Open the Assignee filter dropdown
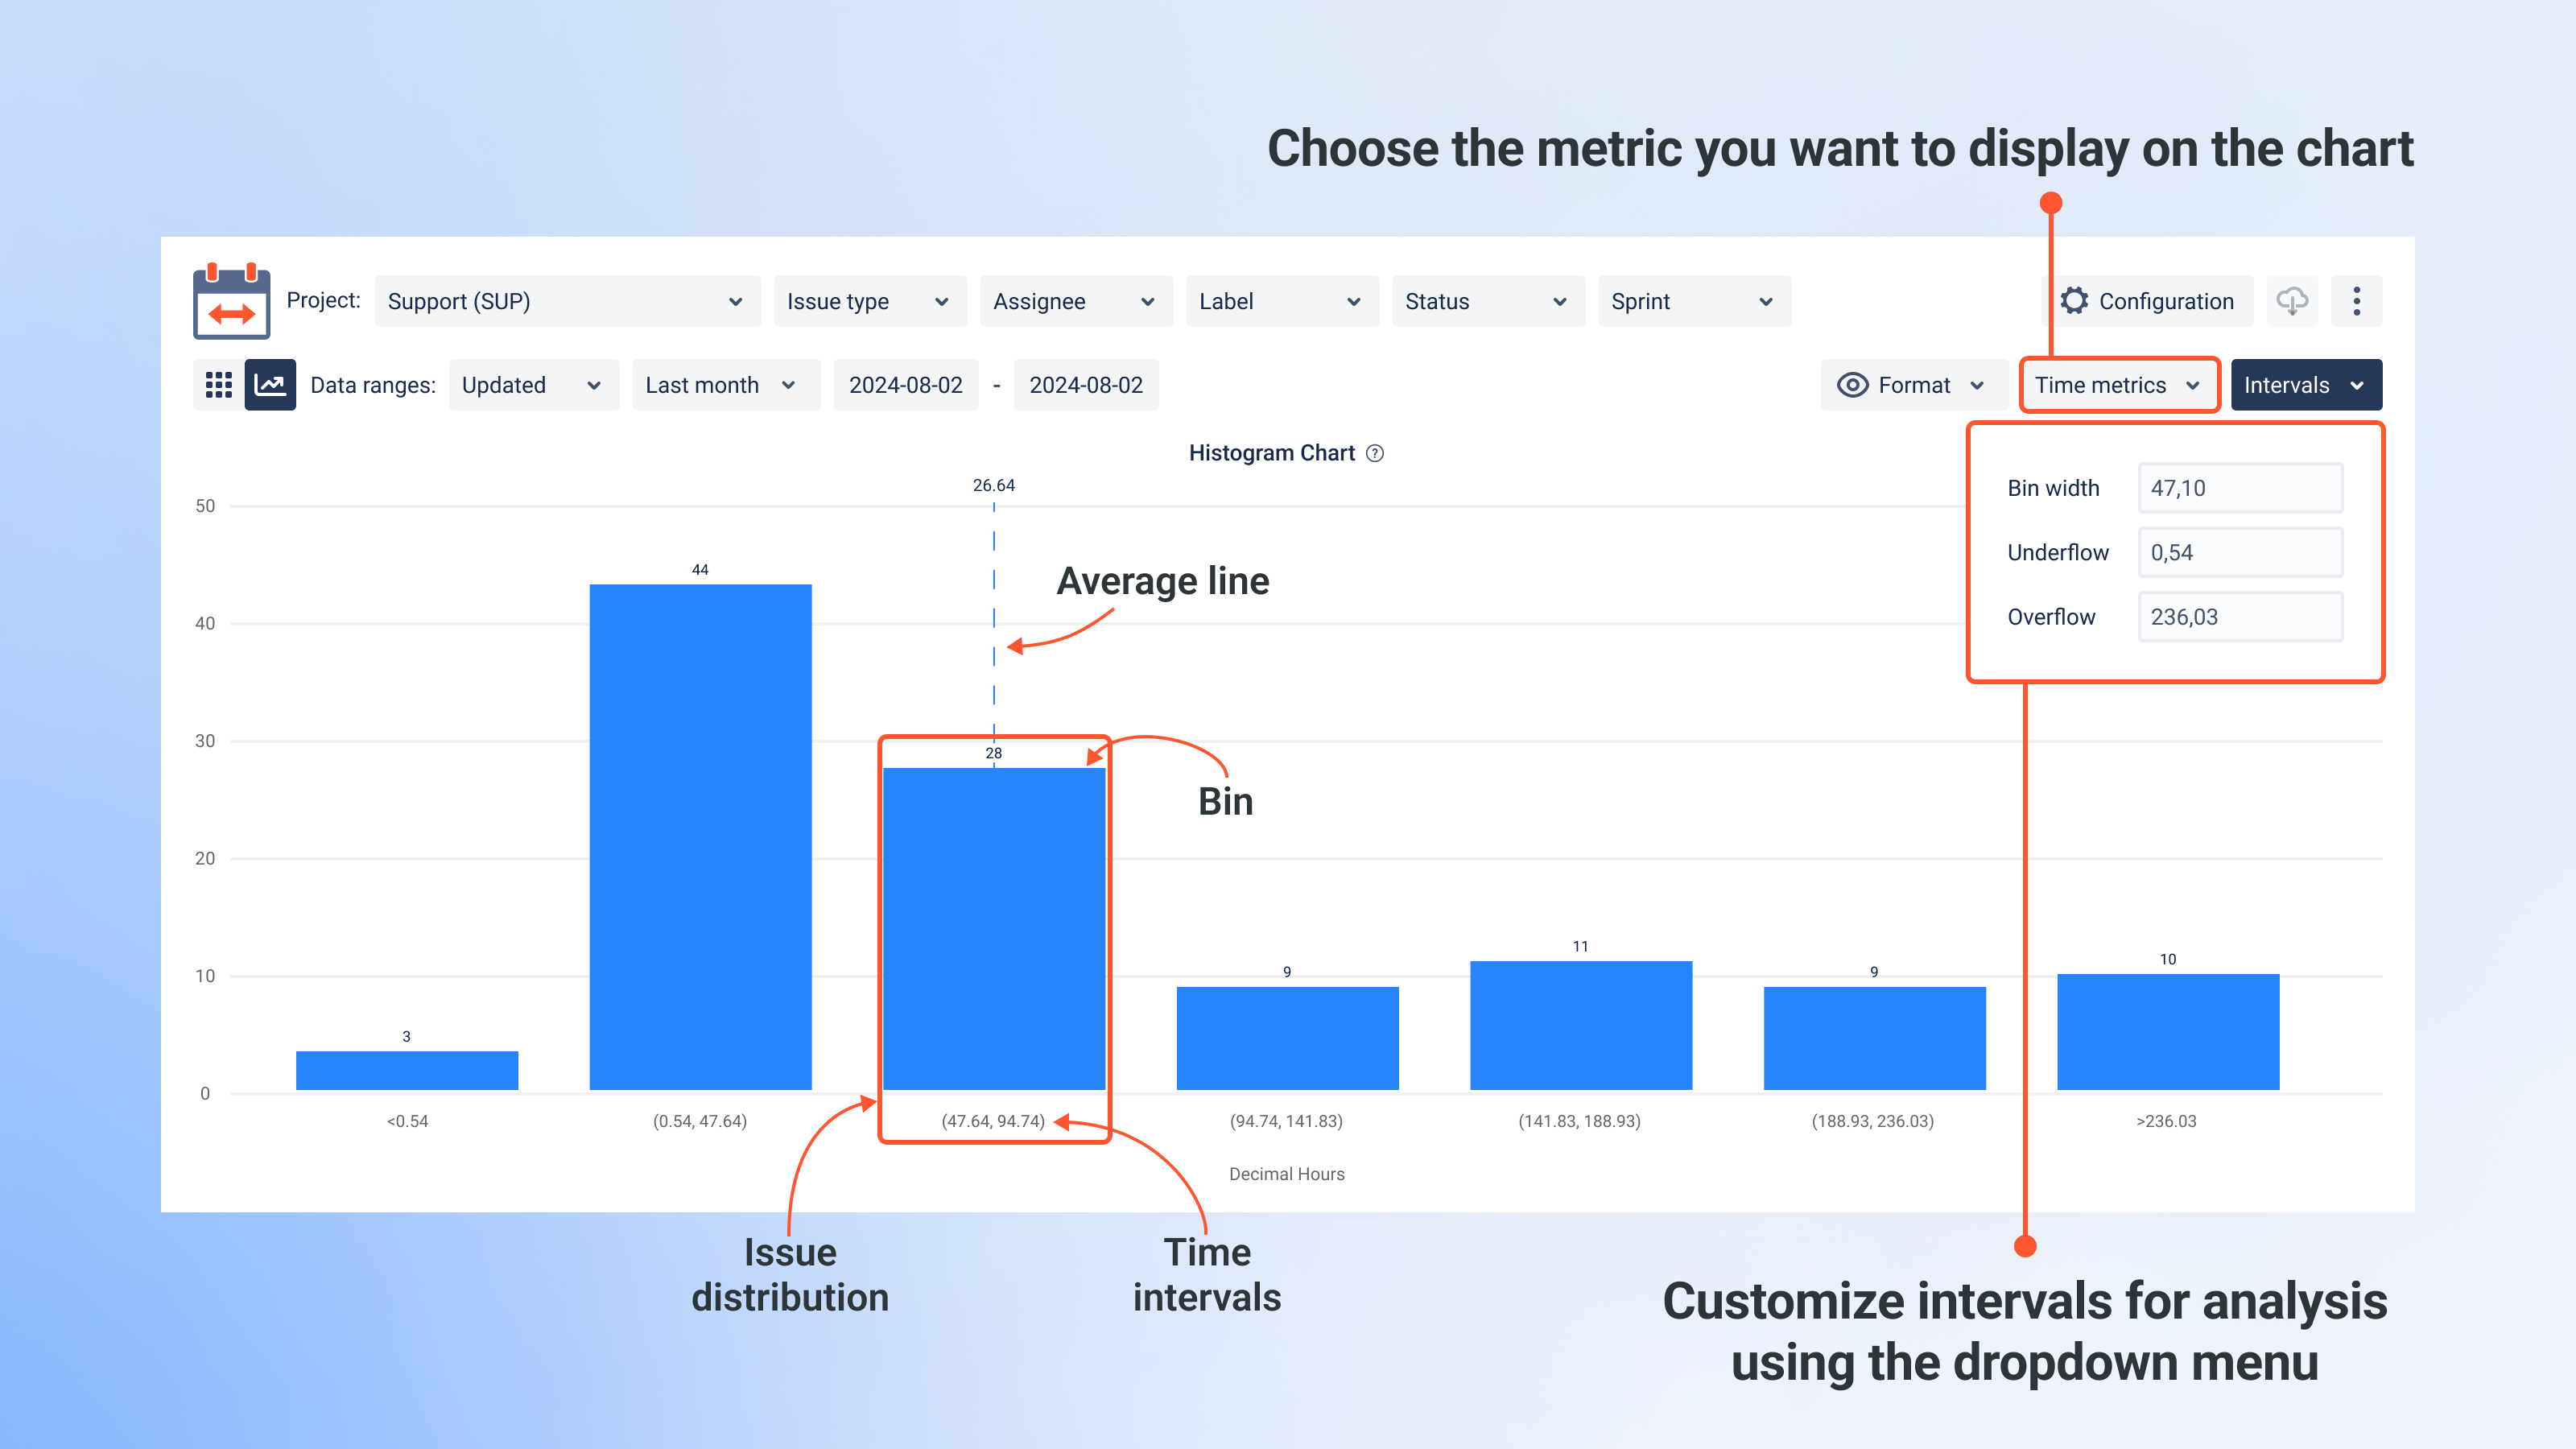The image size is (2576, 1449). [1076, 301]
